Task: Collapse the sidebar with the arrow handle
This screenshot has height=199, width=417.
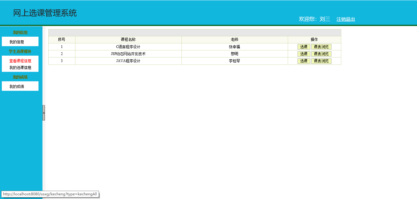Action: click(44, 113)
